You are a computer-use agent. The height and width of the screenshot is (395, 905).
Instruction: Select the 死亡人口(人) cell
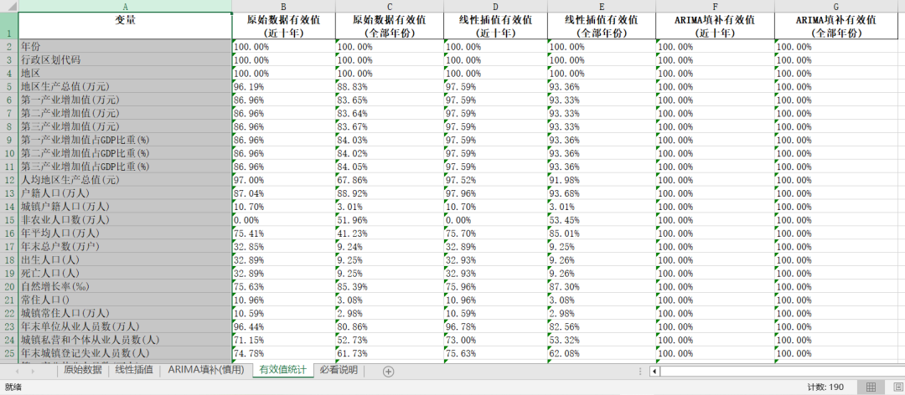[125, 274]
